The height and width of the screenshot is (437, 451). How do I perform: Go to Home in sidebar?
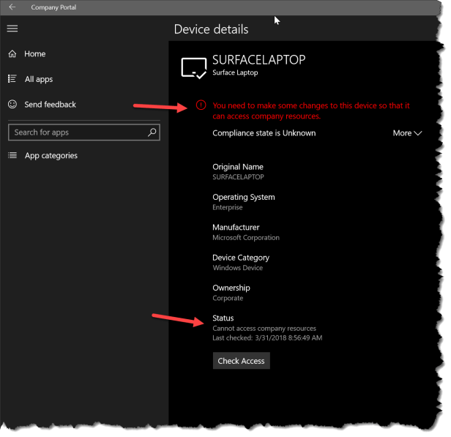[35, 54]
